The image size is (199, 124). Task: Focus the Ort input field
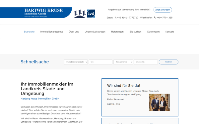(100, 62)
